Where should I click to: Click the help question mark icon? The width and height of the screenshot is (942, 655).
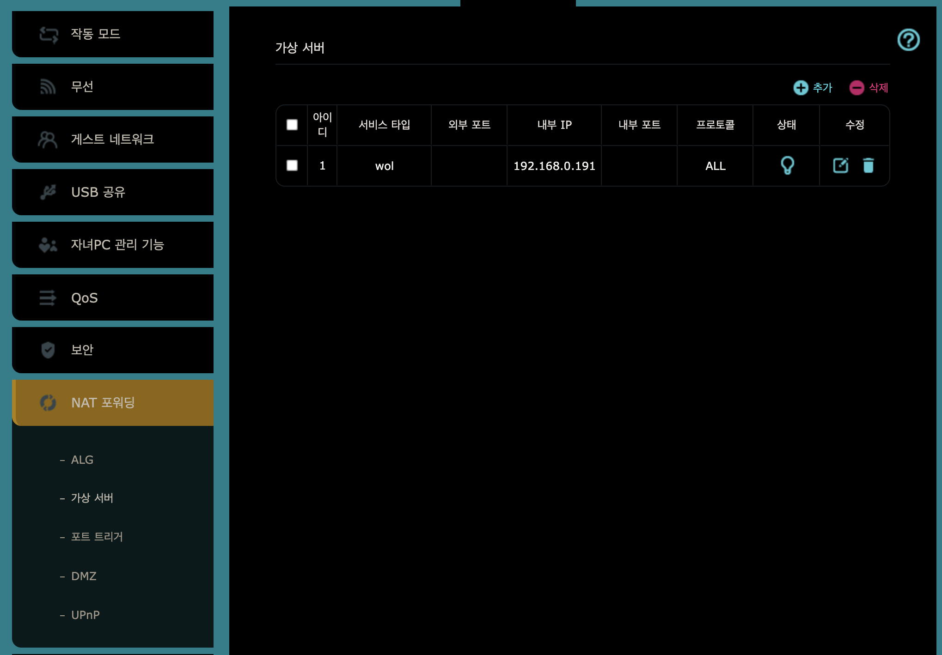[x=908, y=40]
